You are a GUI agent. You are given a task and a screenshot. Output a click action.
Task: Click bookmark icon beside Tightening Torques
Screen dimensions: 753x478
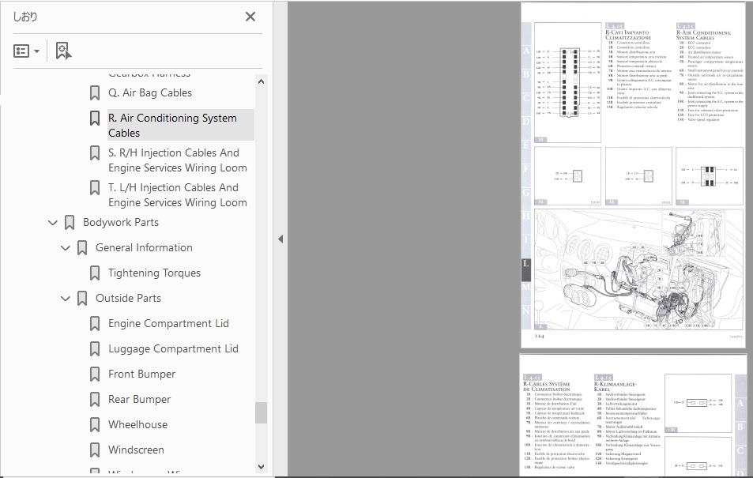(95, 273)
